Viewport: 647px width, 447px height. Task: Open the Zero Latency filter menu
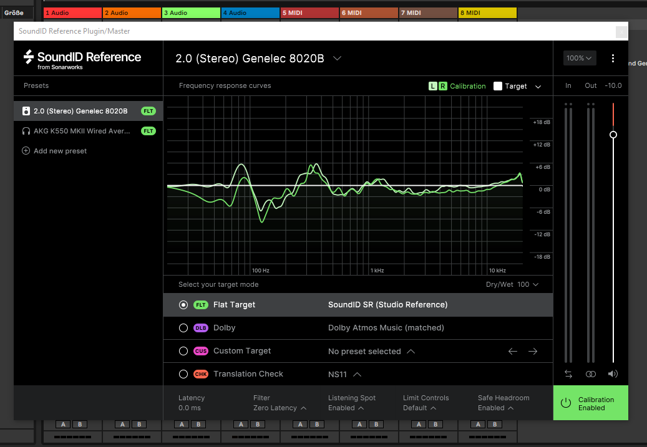280,408
